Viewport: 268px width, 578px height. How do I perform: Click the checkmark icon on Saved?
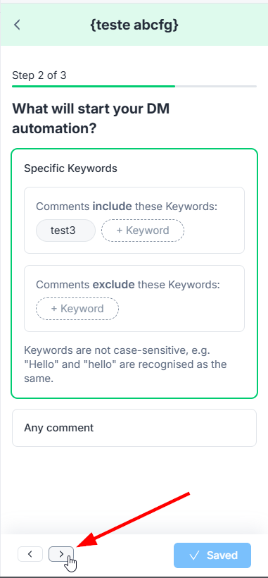(x=194, y=555)
